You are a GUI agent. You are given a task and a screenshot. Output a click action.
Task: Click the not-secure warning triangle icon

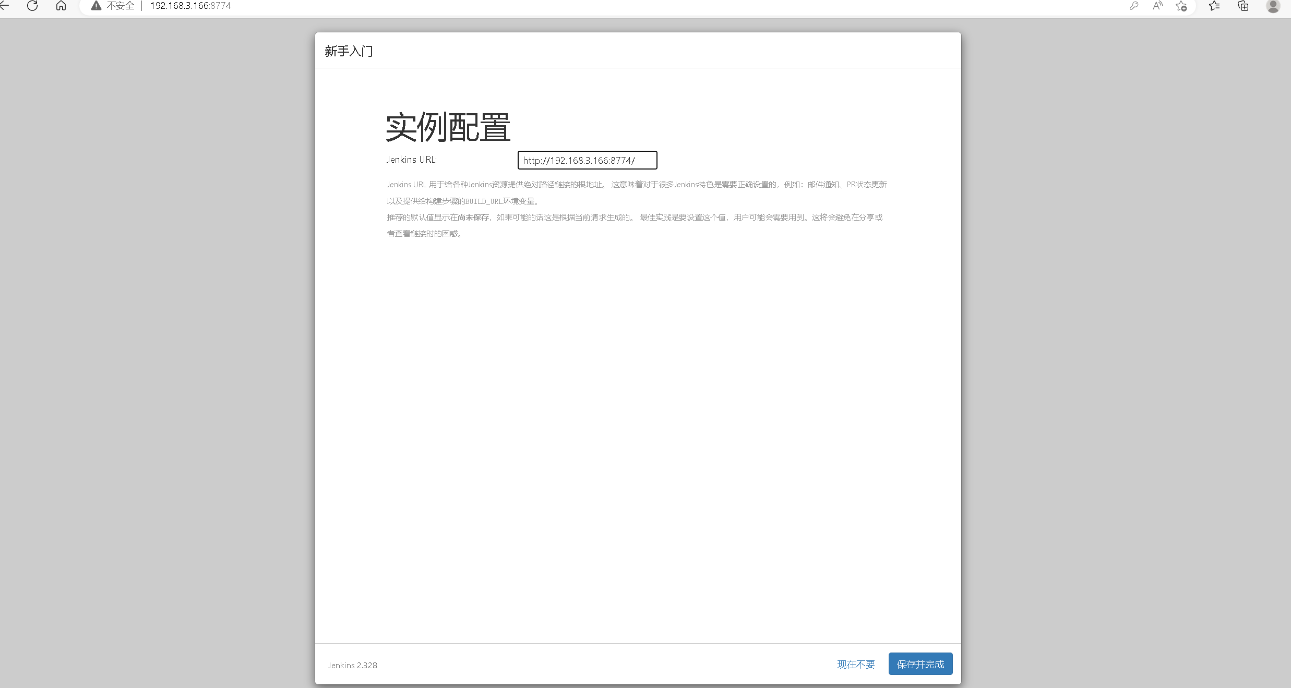(96, 6)
